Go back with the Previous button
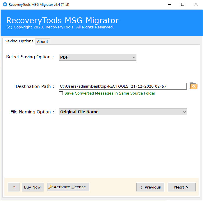The width and height of the screenshot is (203, 201). [x=150, y=187]
